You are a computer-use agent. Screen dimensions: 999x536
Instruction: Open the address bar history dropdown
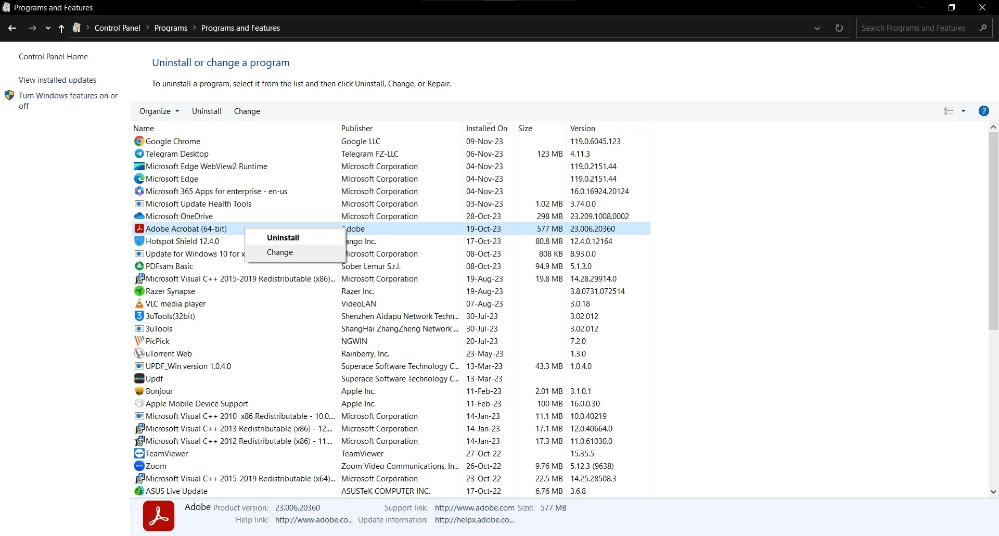click(817, 28)
